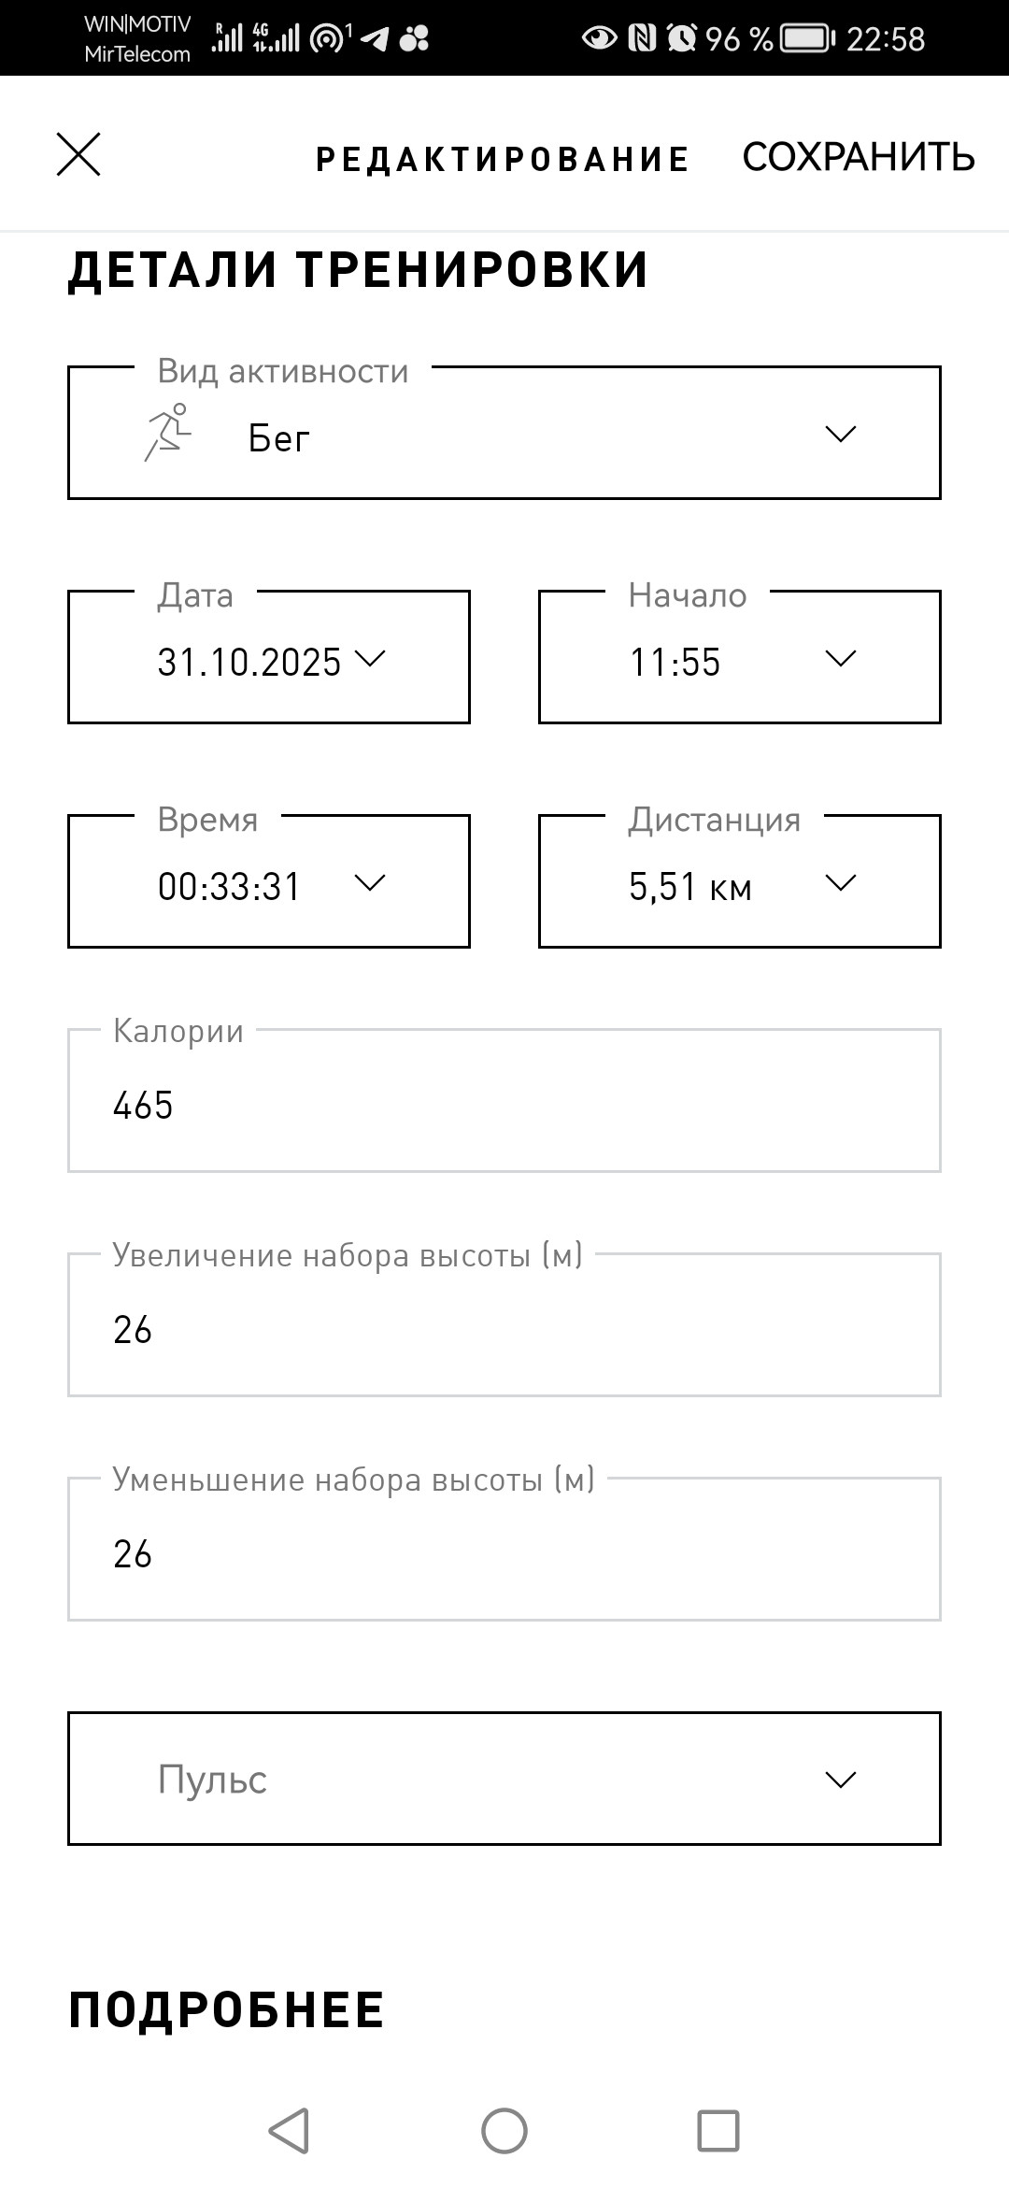Tap the Android back navigation triangle
The width and height of the screenshot is (1009, 2187).
pyautogui.click(x=289, y=2131)
